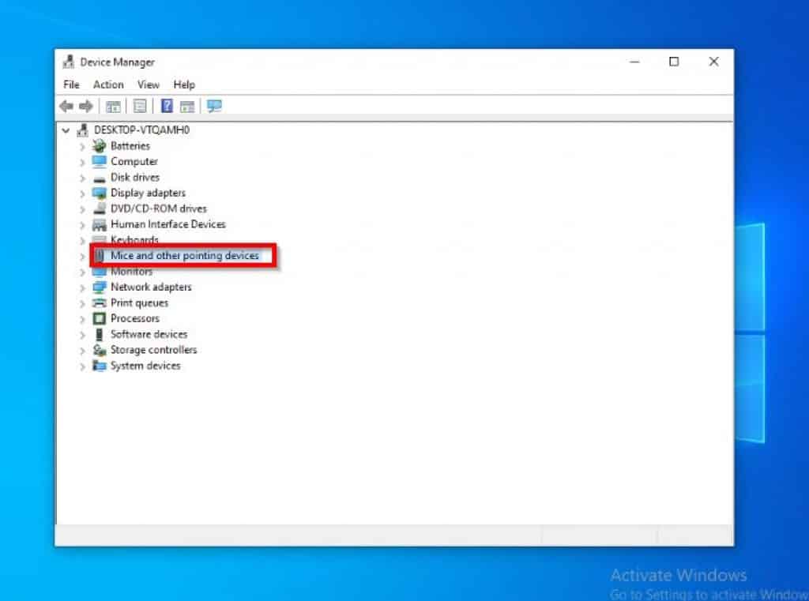The height and width of the screenshot is (601, 809).
Task: Click the Display adapters category icon
Action: tap(99, 193)
